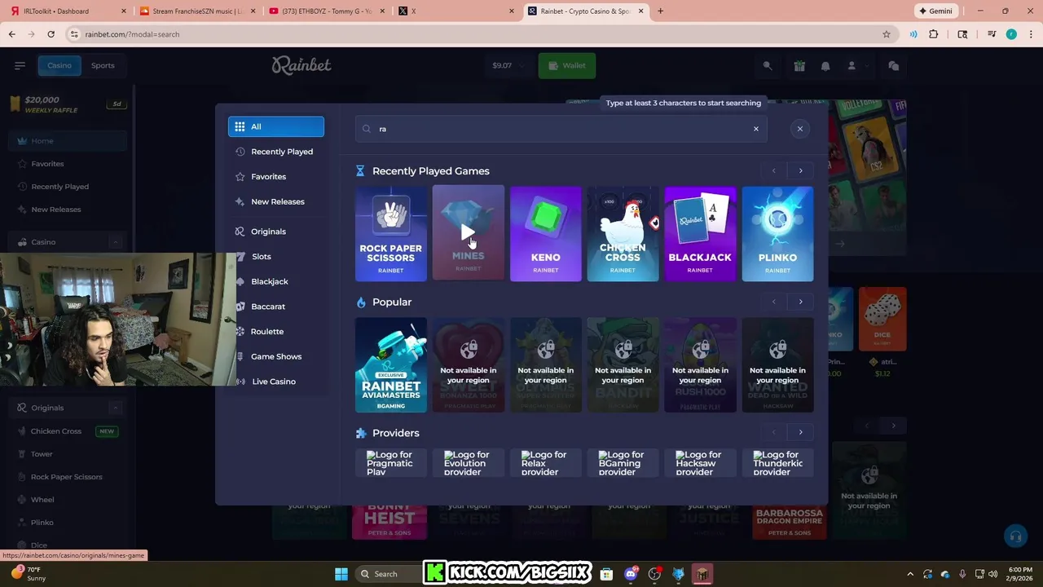The image size is (1043, 587).
Task: Open the Blackjack game tile in recently played
Action: pos(700,234)
